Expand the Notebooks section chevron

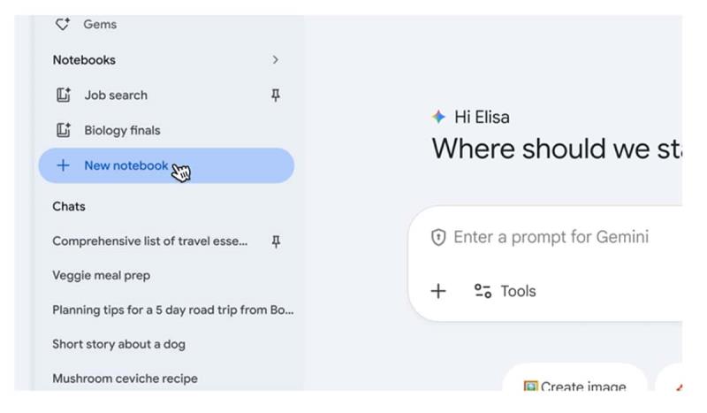pos(276,60)
